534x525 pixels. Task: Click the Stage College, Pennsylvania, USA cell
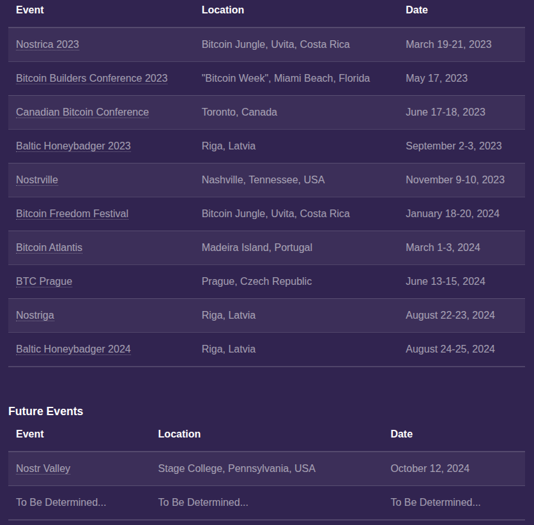click(x=237, y=469)
